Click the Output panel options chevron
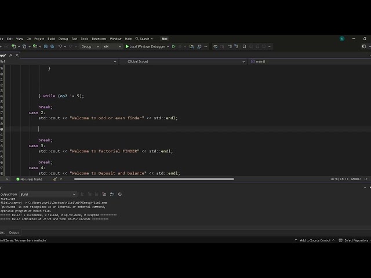Image resolution: width=371 pixels, height=278 pixels. [365, 188]
